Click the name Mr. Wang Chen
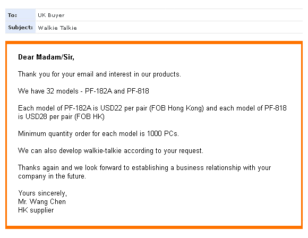308x238 pixels. (42, 202)
